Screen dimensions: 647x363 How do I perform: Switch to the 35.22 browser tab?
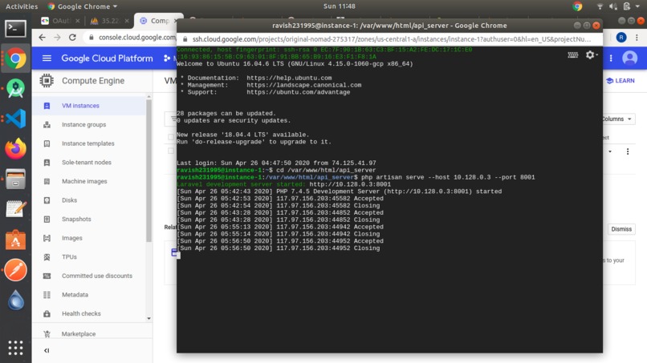109,21
